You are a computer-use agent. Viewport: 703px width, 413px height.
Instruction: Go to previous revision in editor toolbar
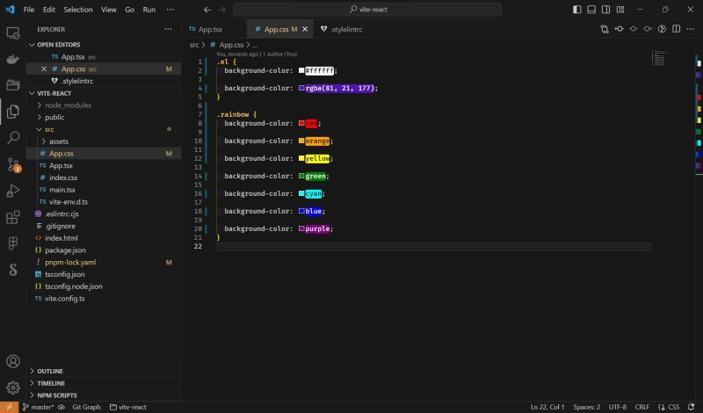tap(619, 29)
